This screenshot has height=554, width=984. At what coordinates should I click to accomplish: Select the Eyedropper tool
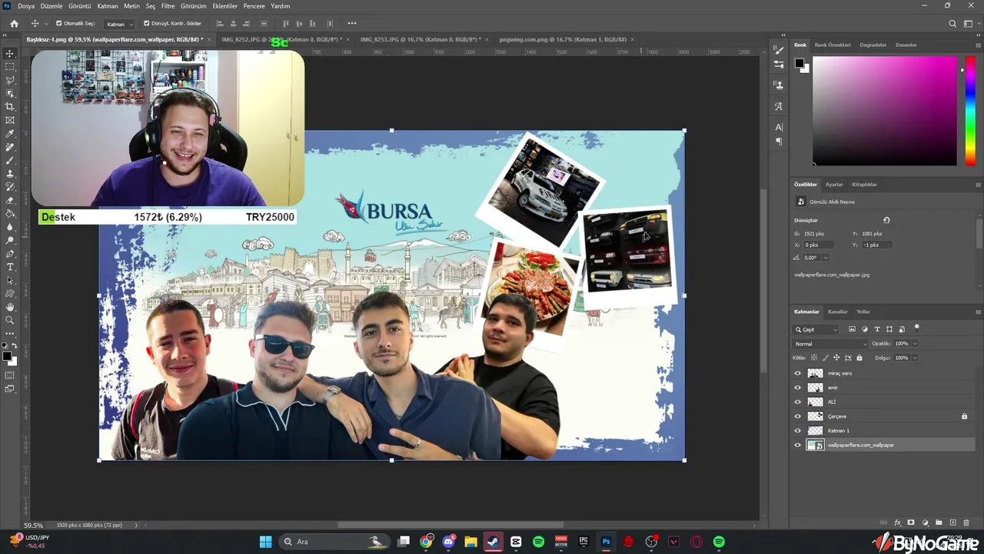[x=10, y=134]
